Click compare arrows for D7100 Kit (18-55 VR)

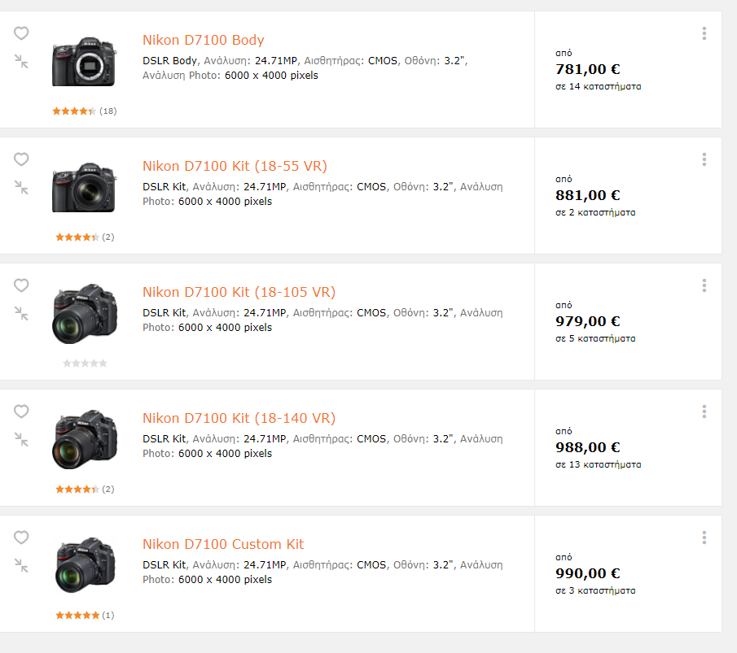[x=21, y=187]
